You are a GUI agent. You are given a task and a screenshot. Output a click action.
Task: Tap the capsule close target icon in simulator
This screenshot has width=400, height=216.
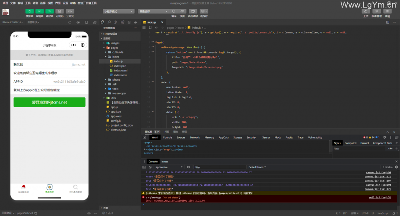tap(83, 45)
